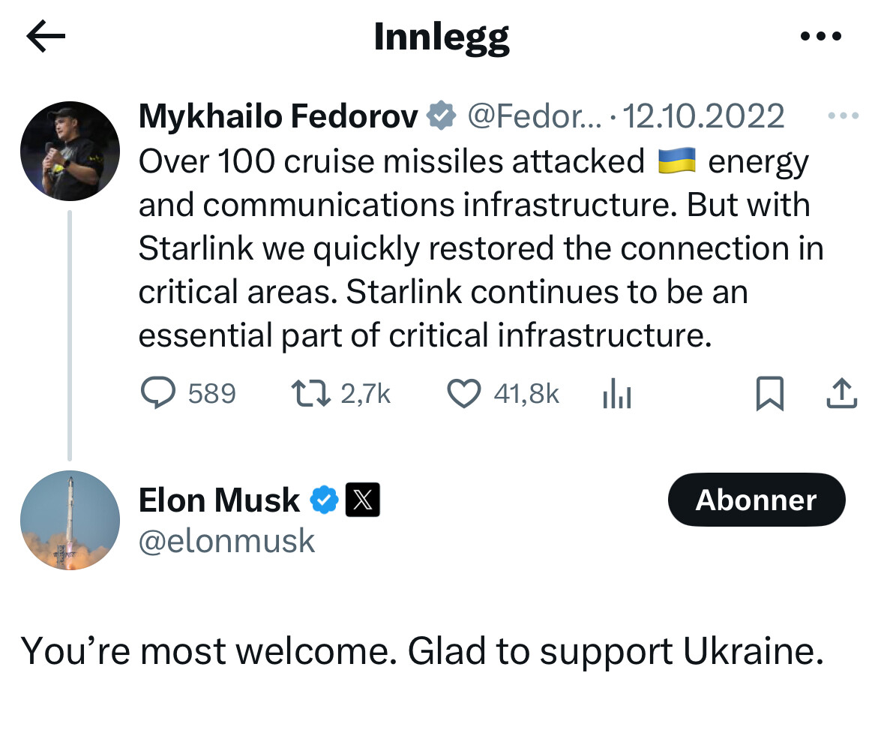Click the 12.10.2022 post date
The image size is (884, 733).
click(x=703, y=116)
